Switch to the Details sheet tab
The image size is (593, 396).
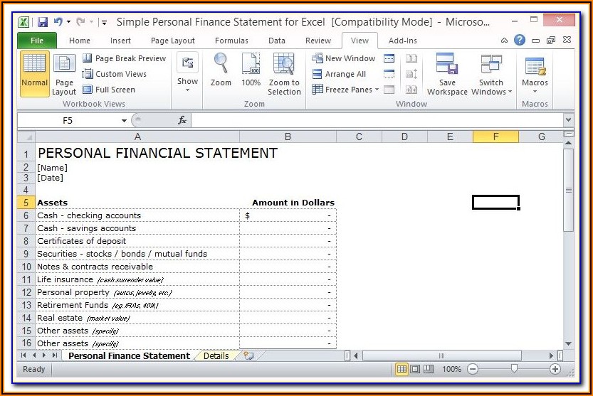click(x=216, y=355)
